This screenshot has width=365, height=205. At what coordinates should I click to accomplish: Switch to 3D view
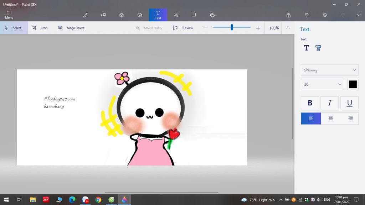[x=183, y=28]
